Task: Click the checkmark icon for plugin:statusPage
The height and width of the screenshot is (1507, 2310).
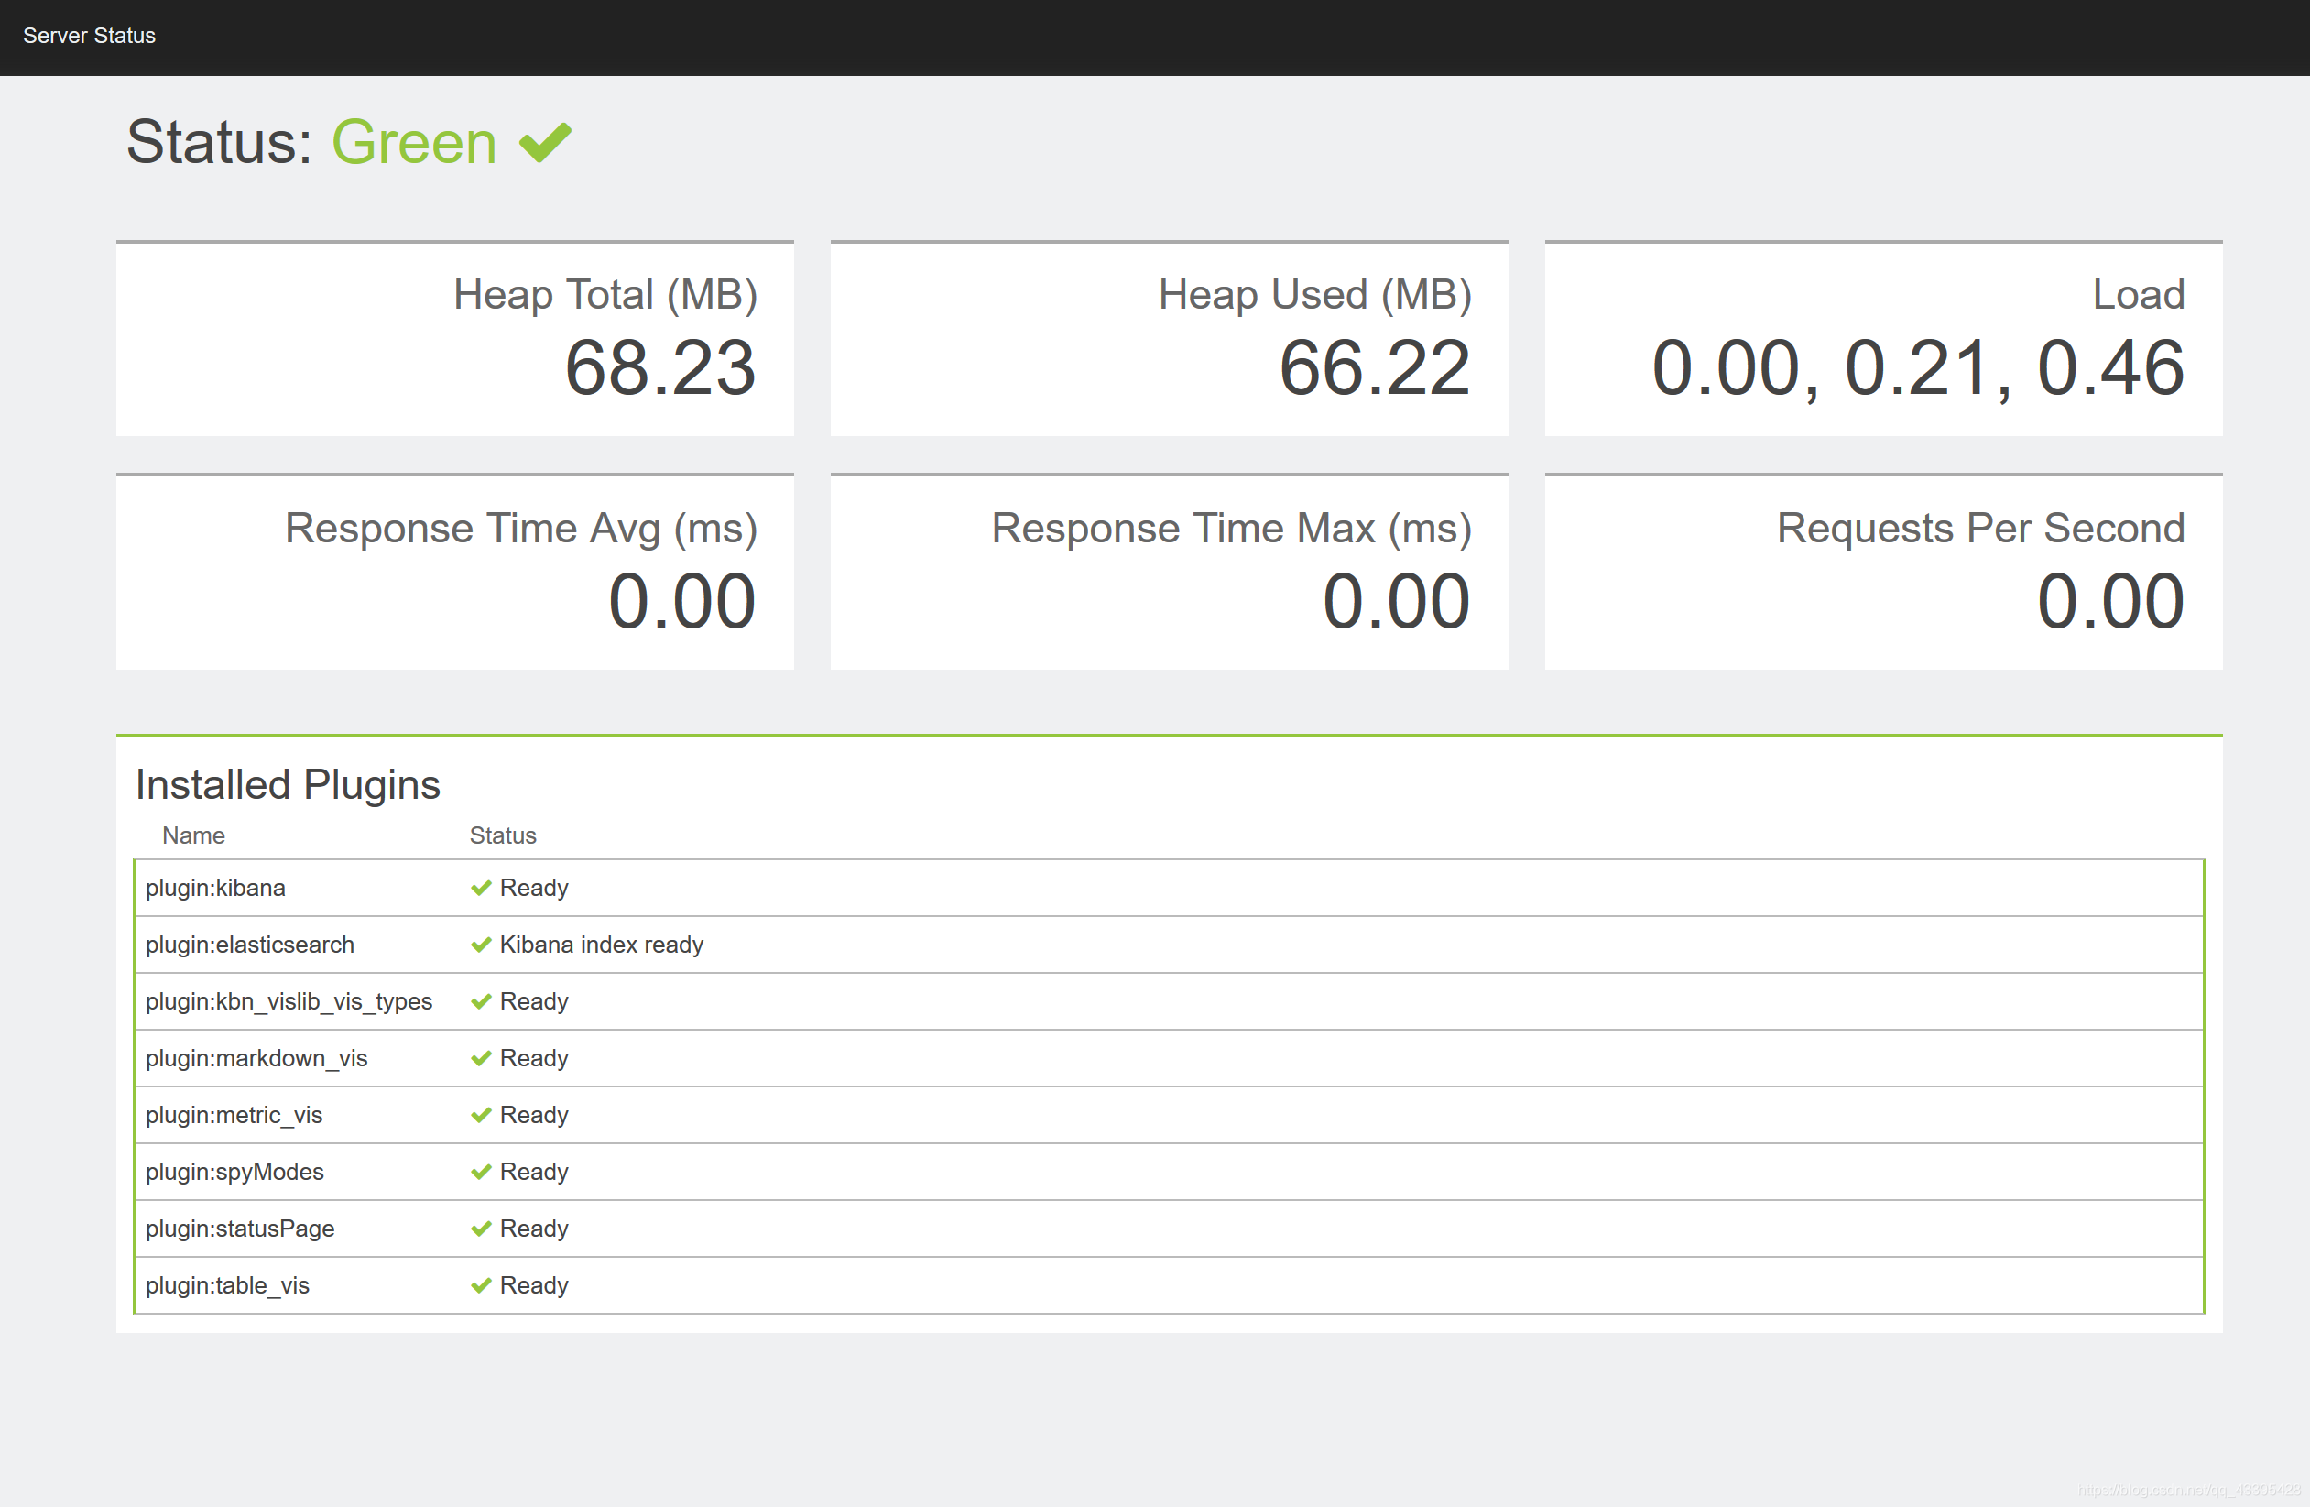Action: pos(482,1229)
